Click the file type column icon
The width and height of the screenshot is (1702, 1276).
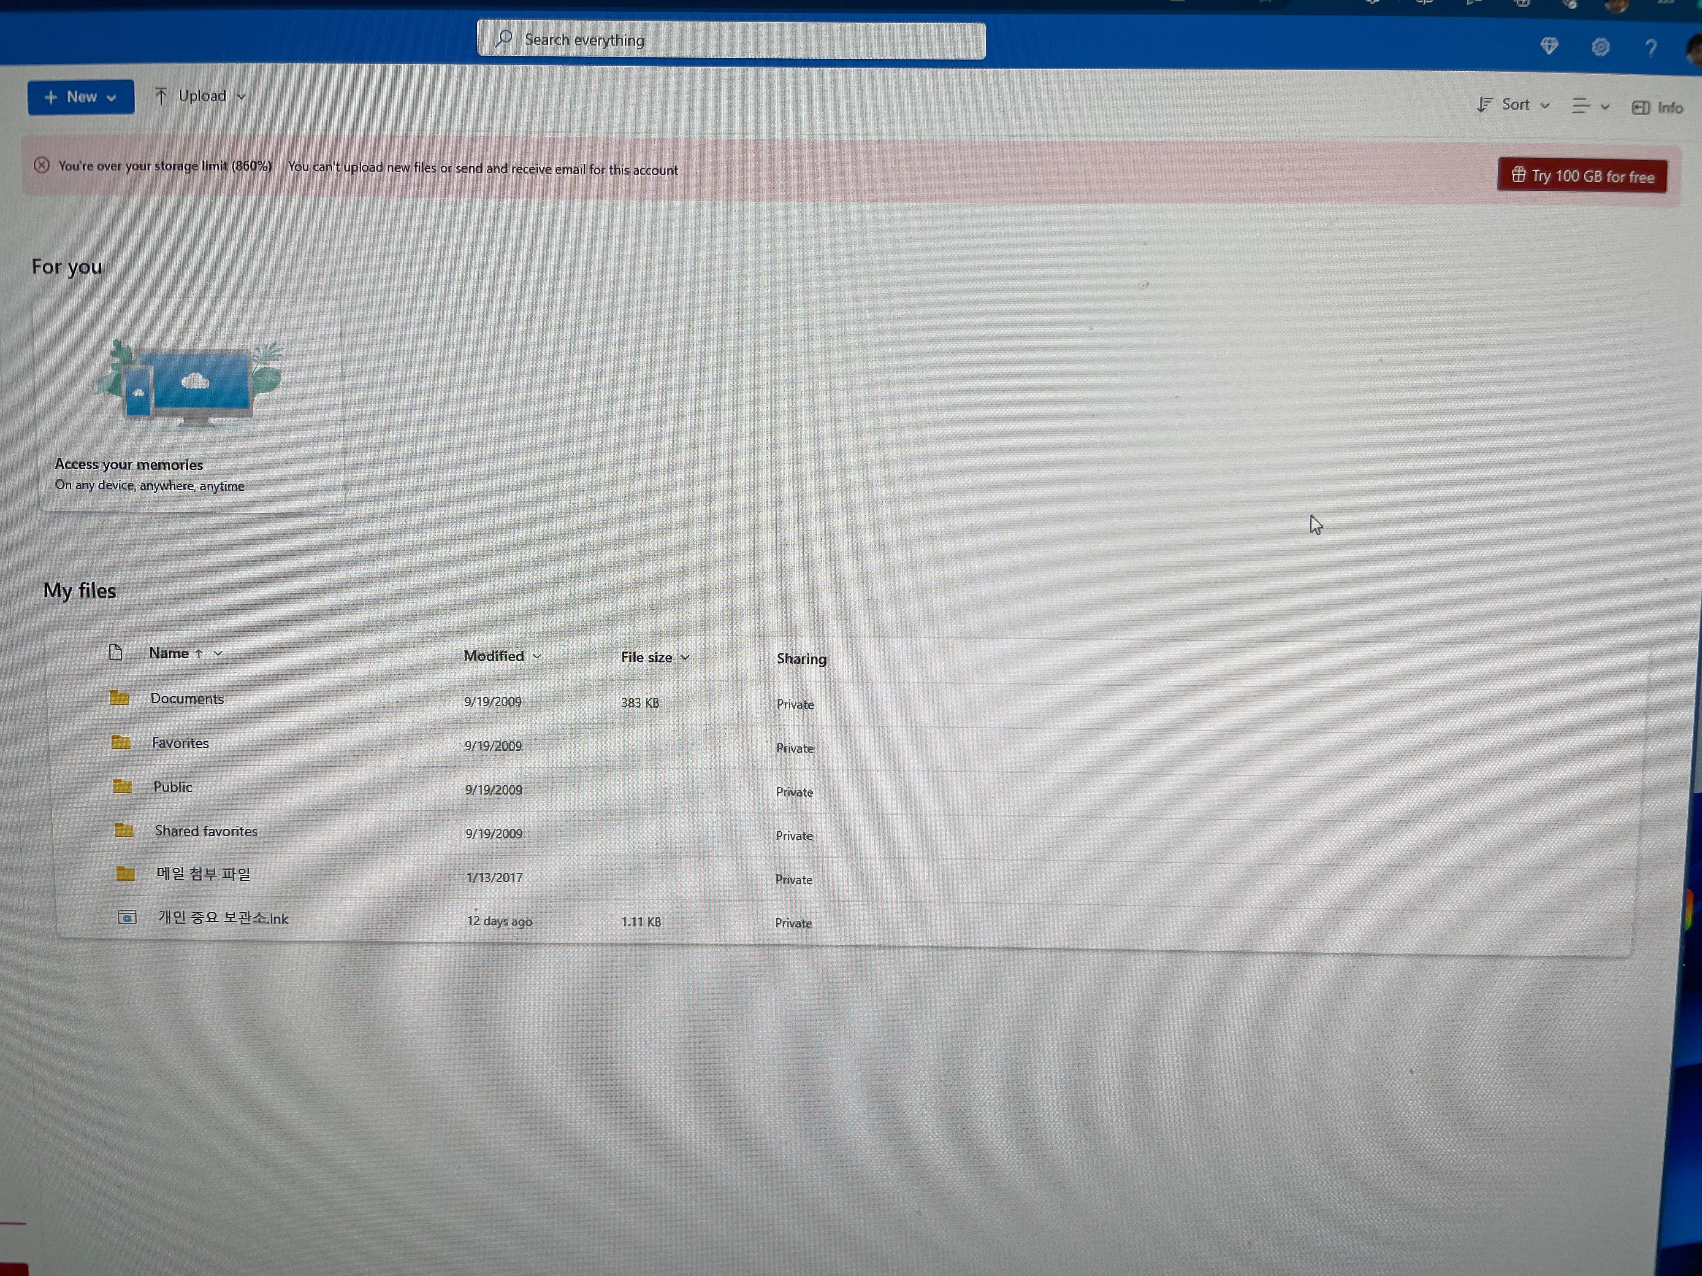coord(115,652)
